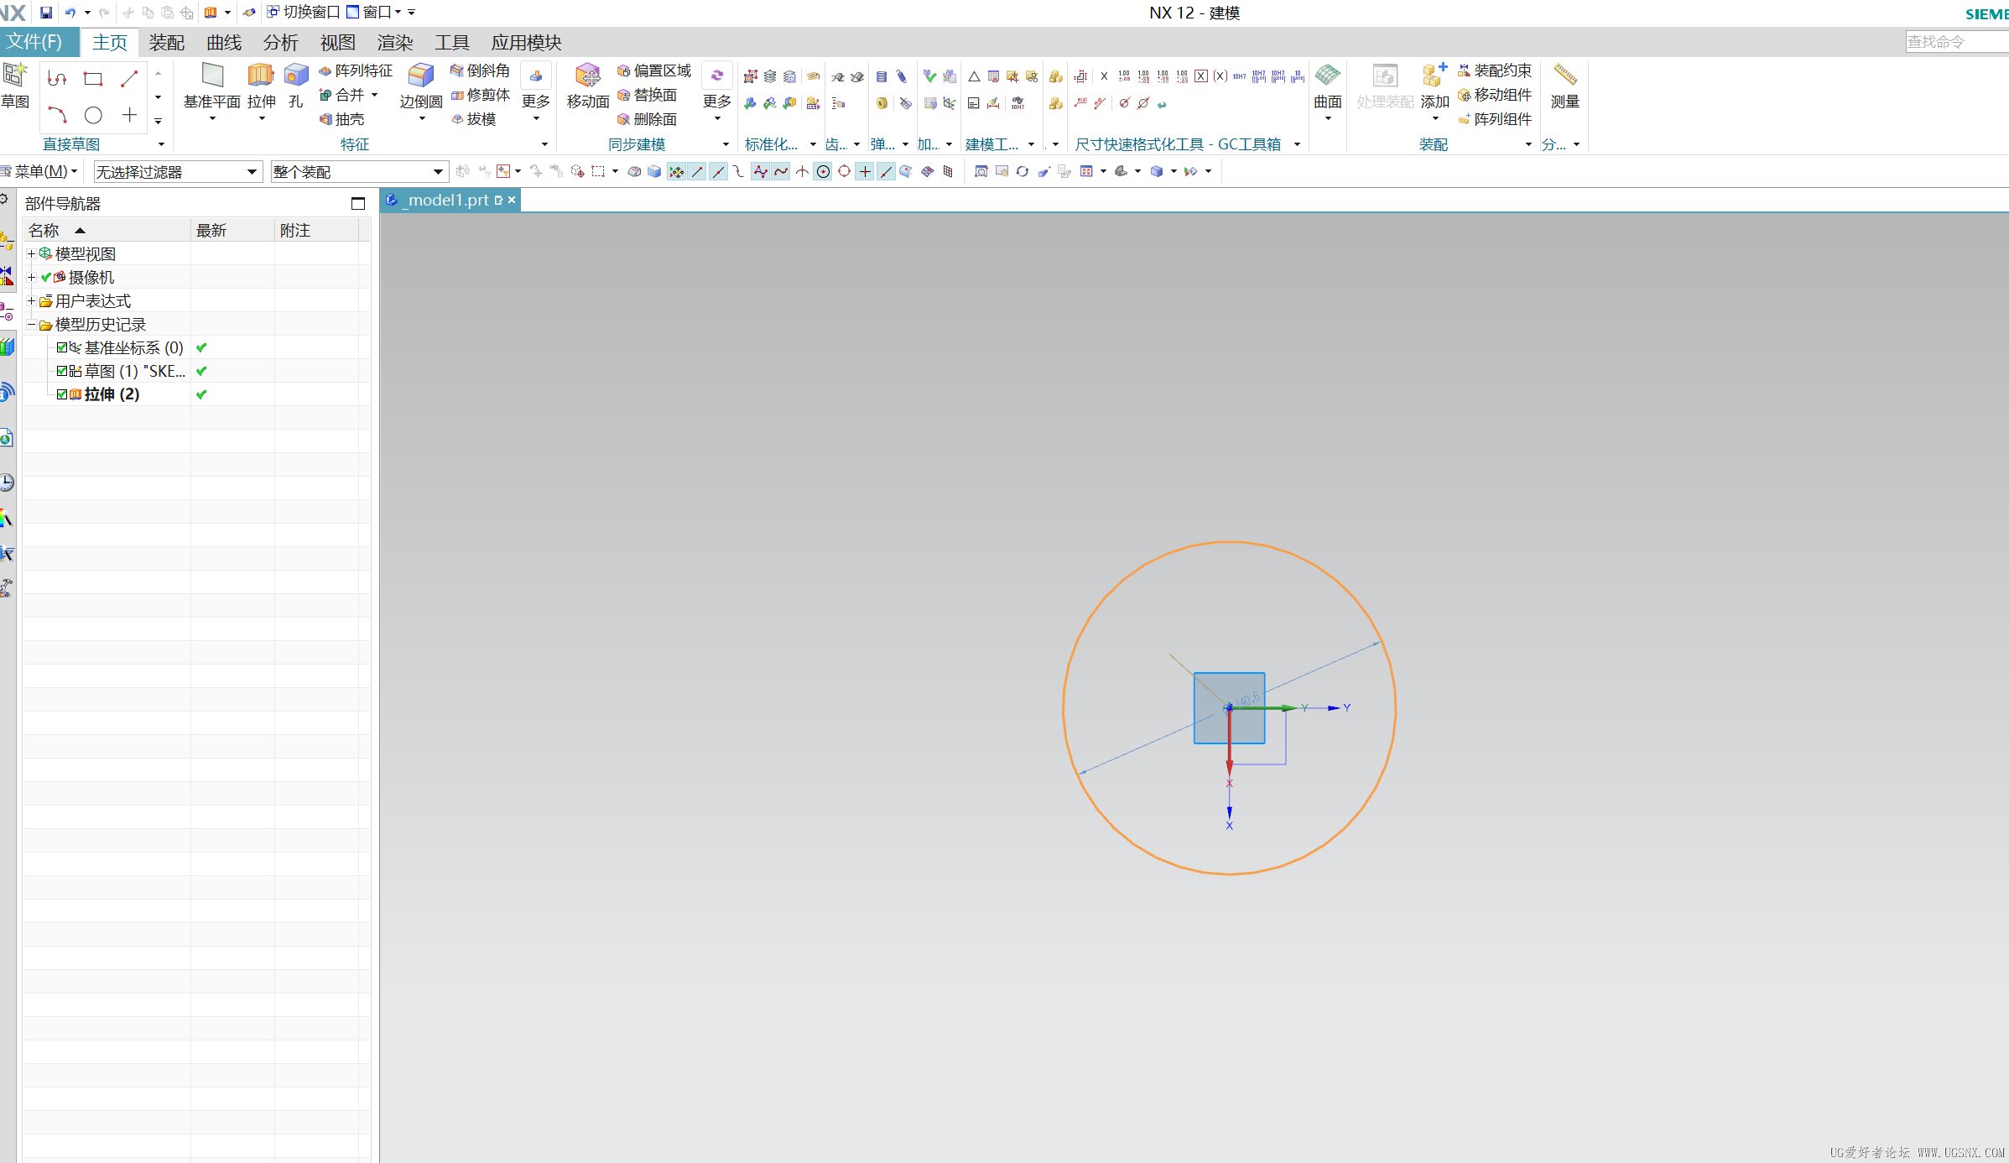The height and width of the screenshot is (1163, 2009).
Task: Click the Save icon in title bar
Action: coord(46,13)
